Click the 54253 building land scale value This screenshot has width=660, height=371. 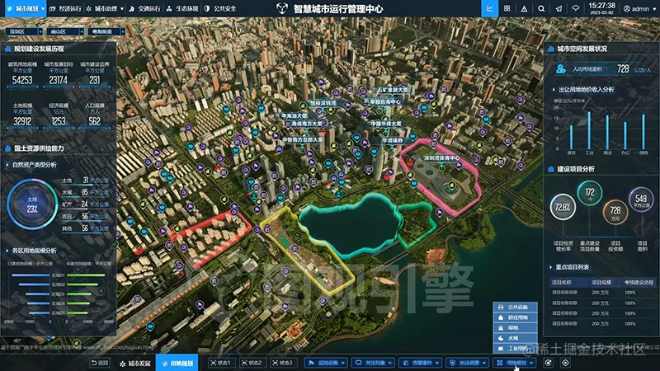(22, 80)
